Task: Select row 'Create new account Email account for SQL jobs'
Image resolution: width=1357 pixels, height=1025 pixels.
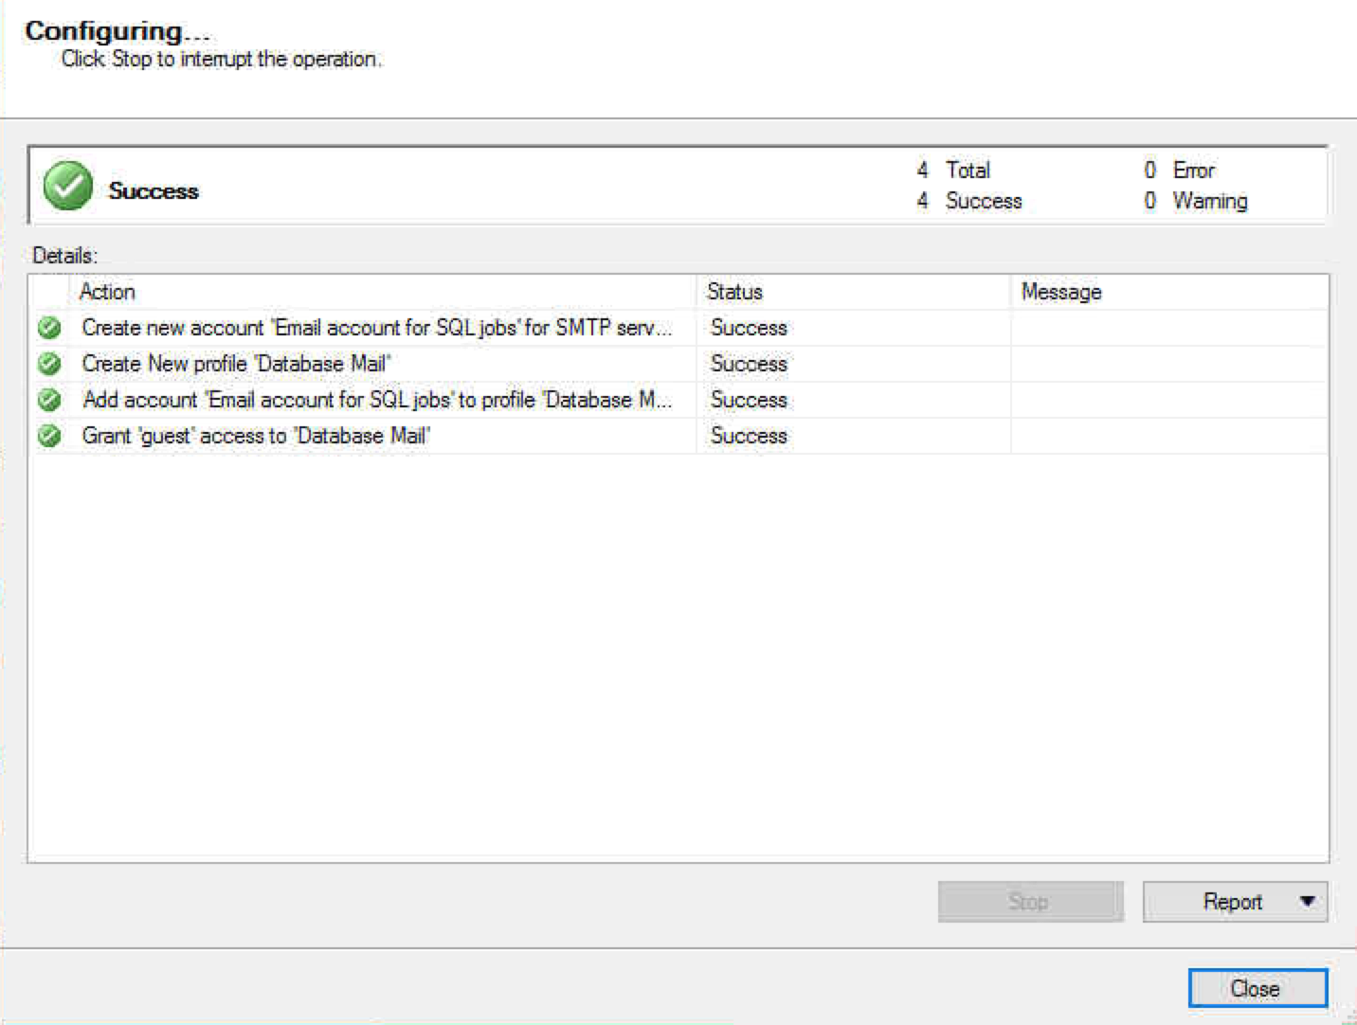Action: click(x=678, y=328)
